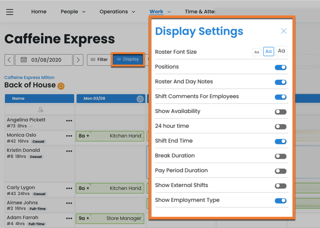Expand the People menu dropdown
This screenshot has height=228, width=320.
pyautogui.click(x=73, y=12)
